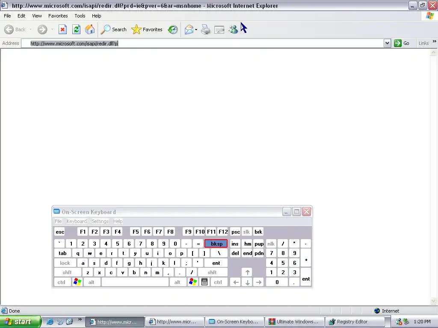Toggle the left alt key

[x=92, y=282]
